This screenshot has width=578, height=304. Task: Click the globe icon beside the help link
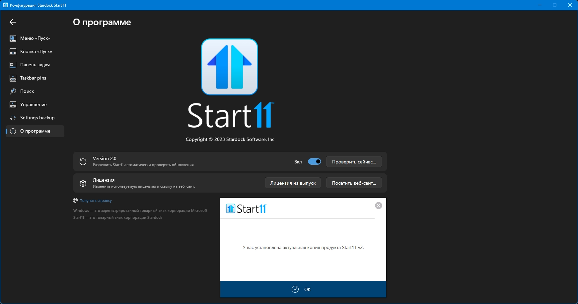point(75,201)
